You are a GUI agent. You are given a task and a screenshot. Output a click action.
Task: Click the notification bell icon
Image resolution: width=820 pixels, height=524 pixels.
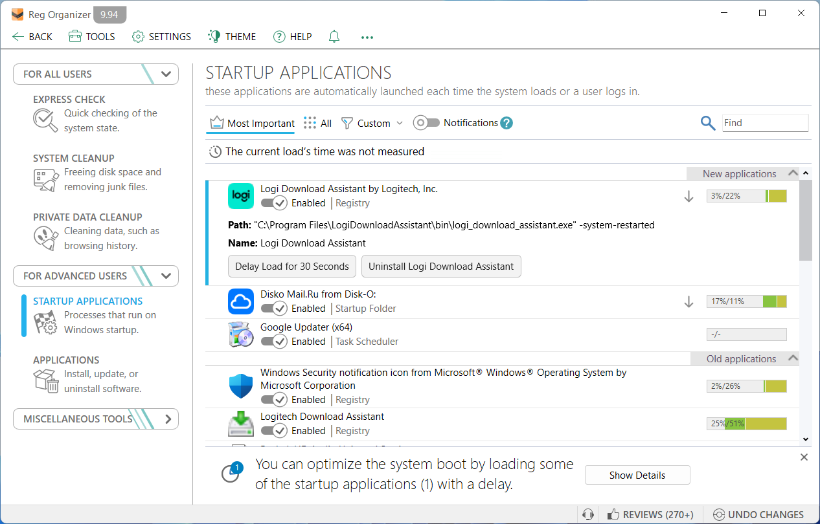pyautogui.click(x=334, y=37)
